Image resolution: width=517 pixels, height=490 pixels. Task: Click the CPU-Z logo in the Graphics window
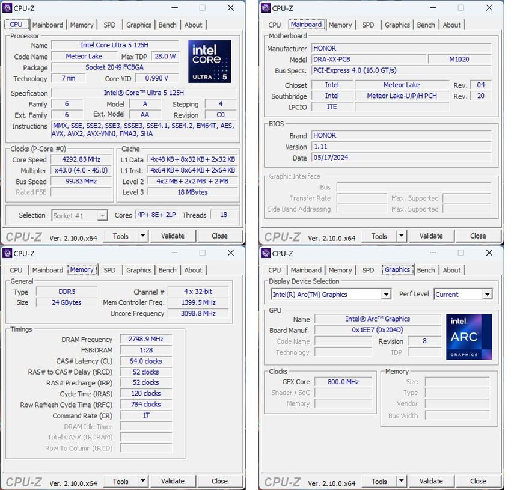pyautogui.click(x=281, y=482)
